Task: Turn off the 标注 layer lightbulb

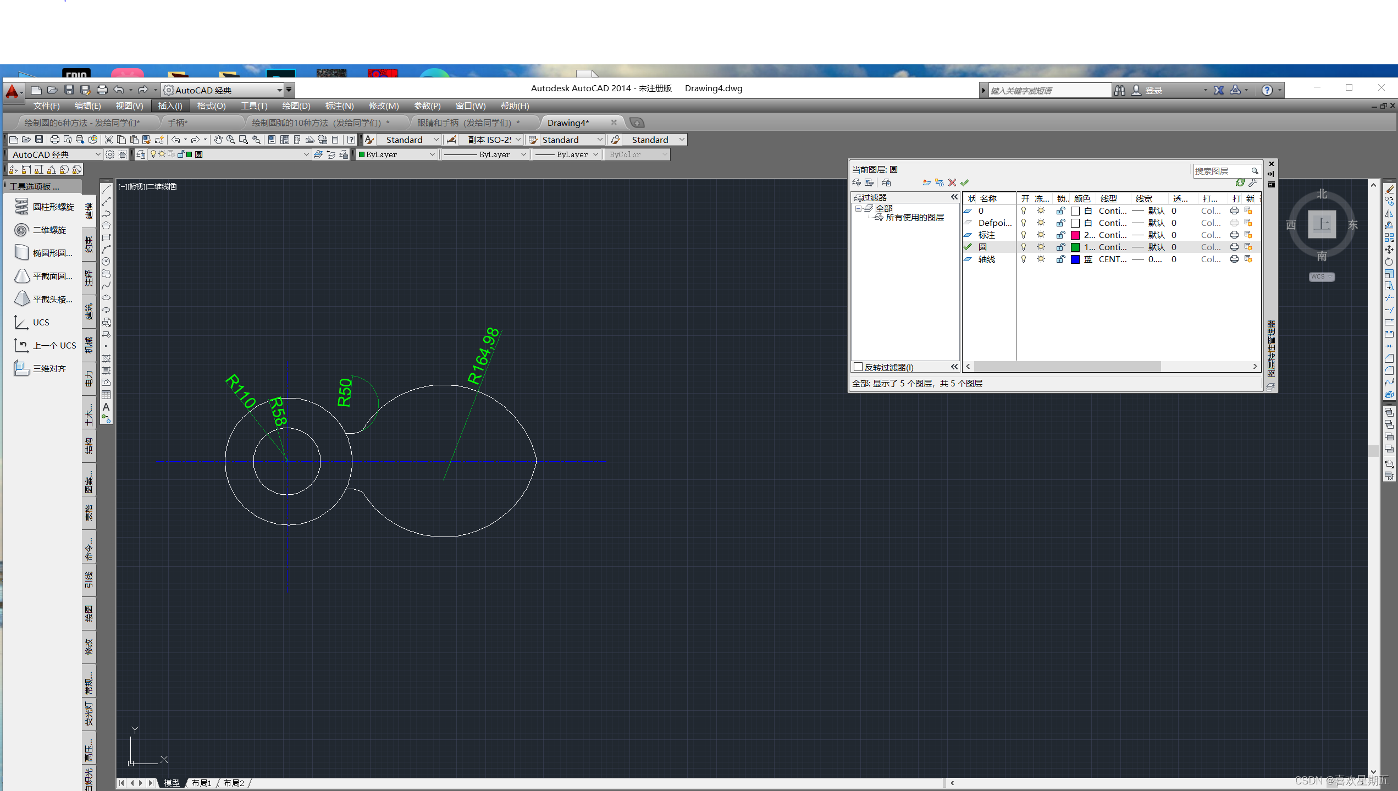Action: pos(1024,235)
